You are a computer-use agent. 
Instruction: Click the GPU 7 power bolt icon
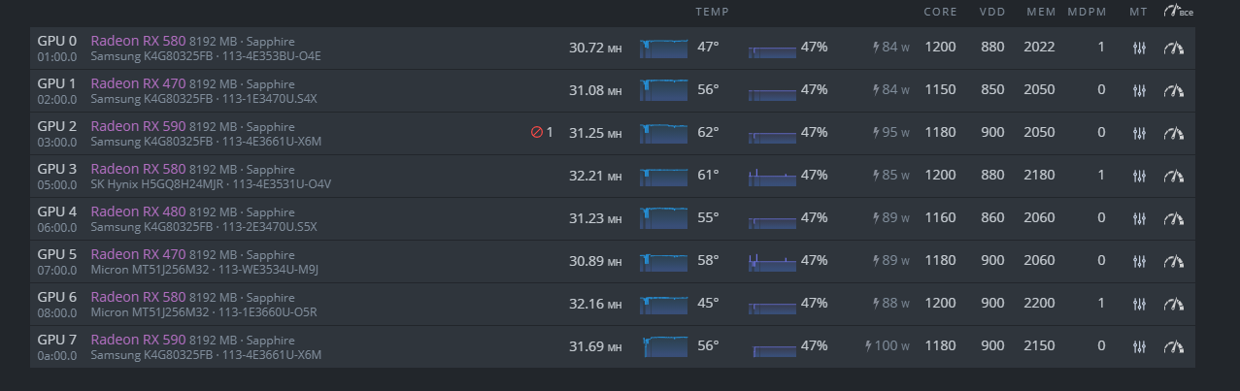point(869,346)
